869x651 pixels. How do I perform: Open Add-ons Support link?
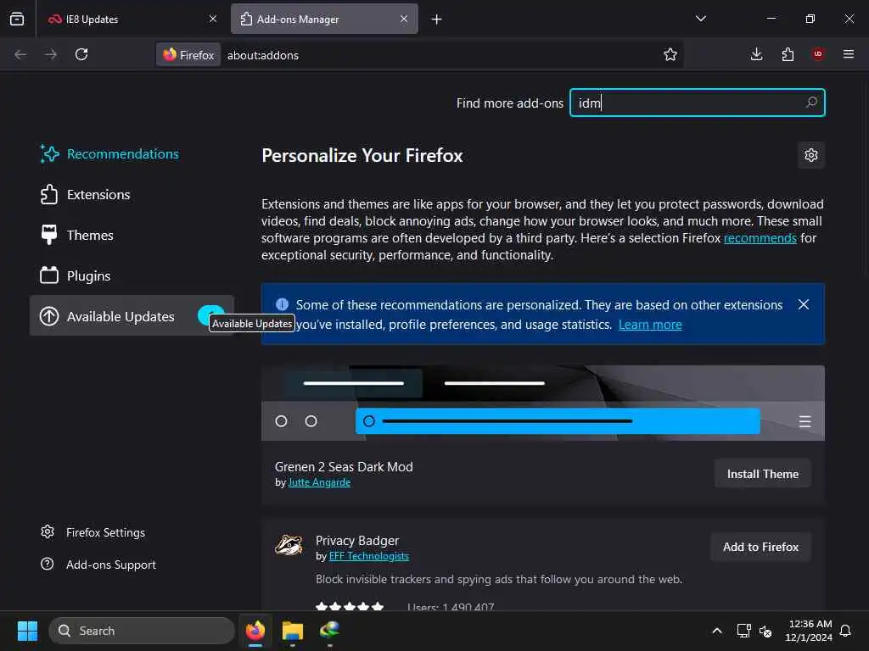[98, 565]
